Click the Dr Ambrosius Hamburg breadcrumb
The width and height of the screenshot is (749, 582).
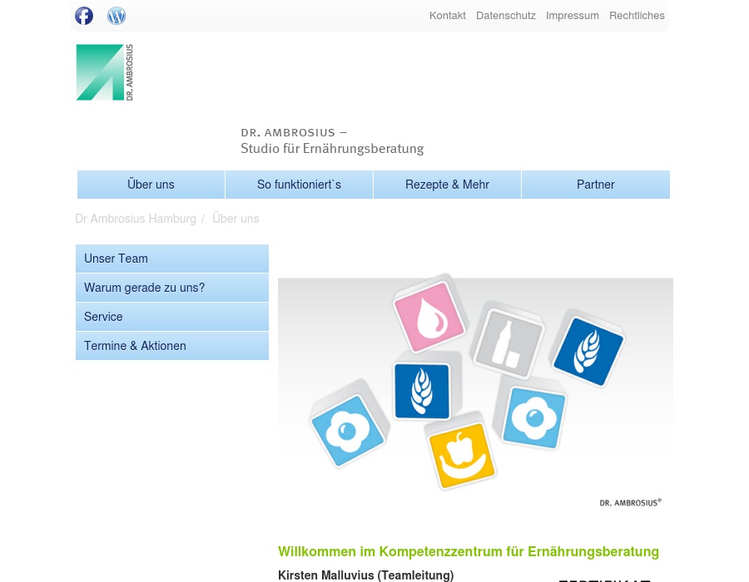pyautogui.click(x=136, y=219)
